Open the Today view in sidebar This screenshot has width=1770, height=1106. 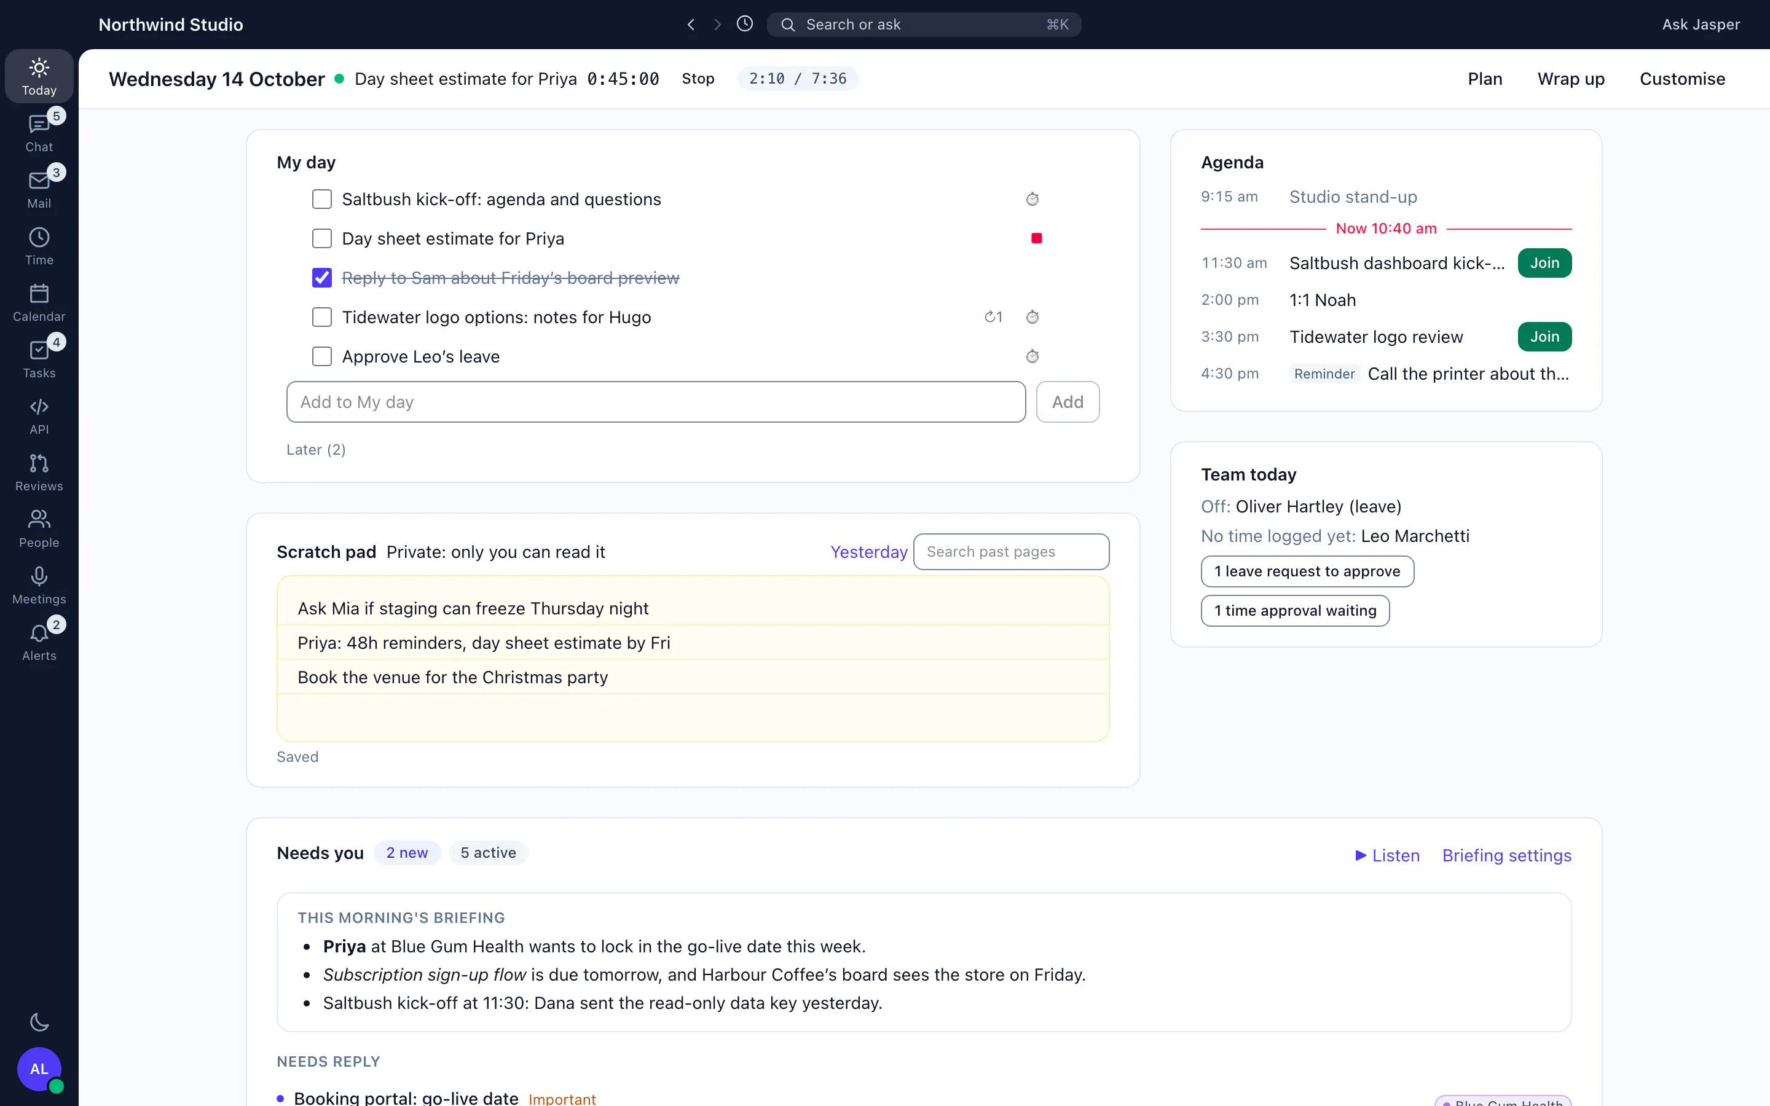click(x=39, y=76)
